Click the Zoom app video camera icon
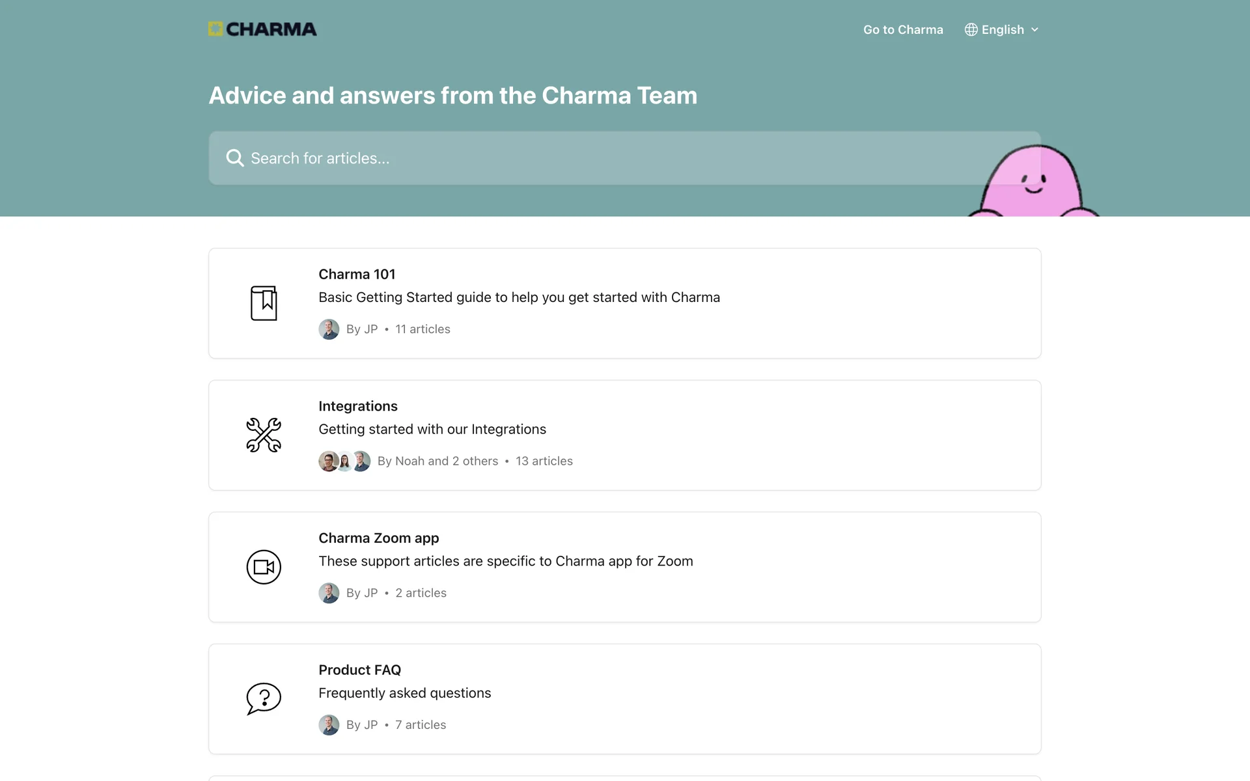 (x=264, y=567)
